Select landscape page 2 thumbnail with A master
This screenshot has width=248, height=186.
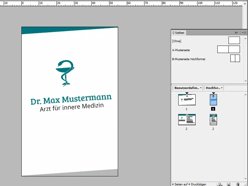click(187, 120)
